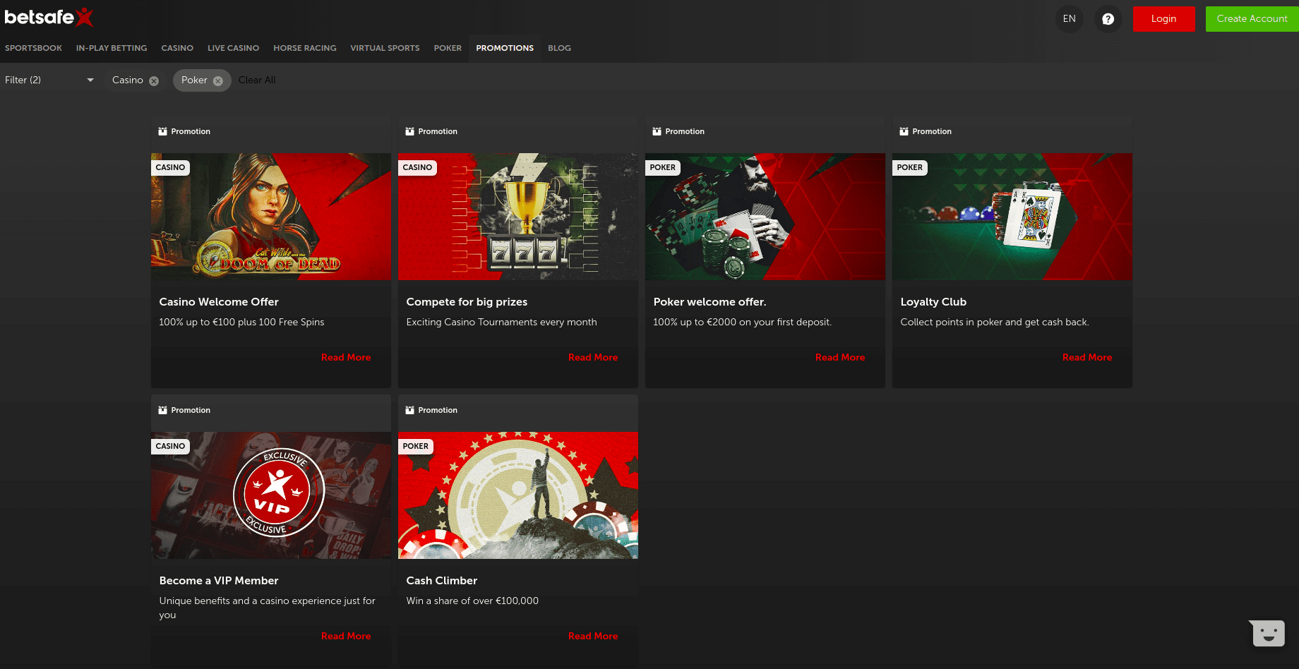The width and height of the screenshot is (1299, 669).
Task: Go to Horse Racing
Action: [305, 48]
